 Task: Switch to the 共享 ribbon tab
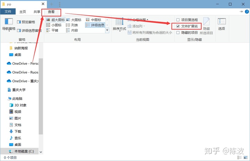(x=37, y=12)
